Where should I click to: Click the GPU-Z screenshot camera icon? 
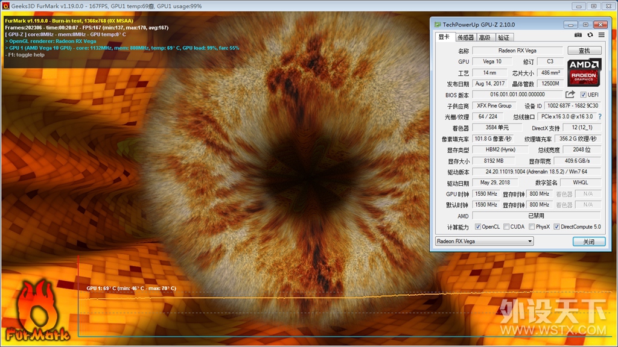coord(578,35)
